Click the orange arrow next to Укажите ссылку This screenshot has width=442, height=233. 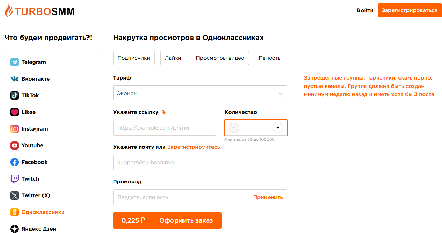(164, 112)
